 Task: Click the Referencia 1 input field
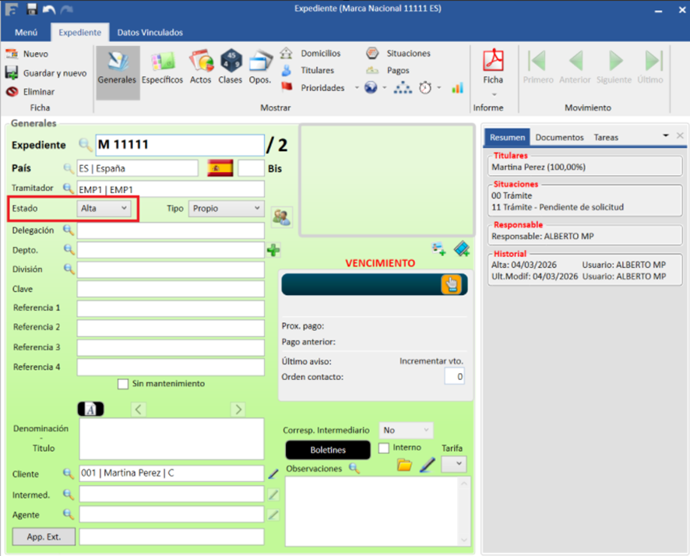point(171,308)
